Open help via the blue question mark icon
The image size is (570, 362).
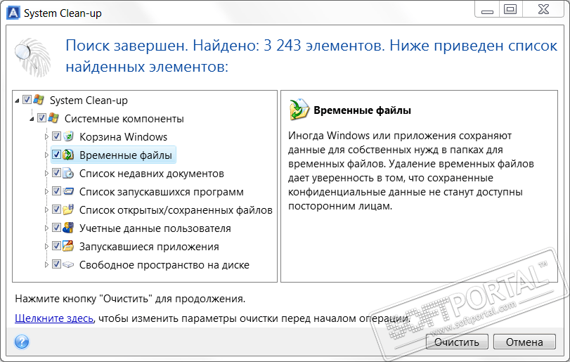(22, 342)
